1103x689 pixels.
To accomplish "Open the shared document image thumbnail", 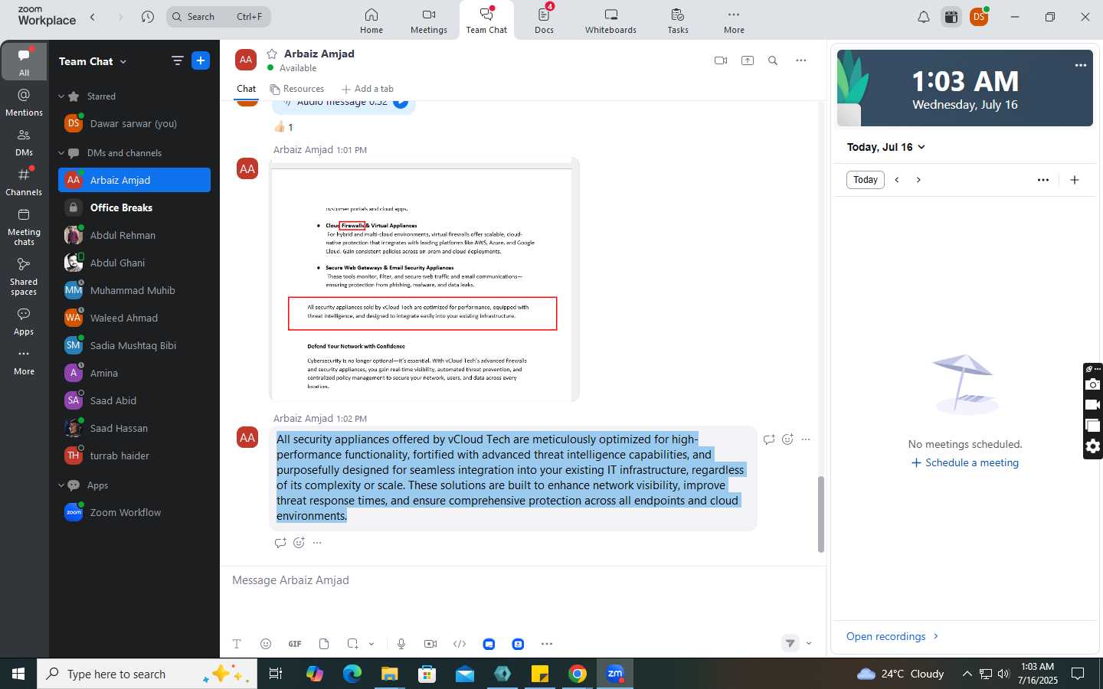I will click(x=424, y=279).
